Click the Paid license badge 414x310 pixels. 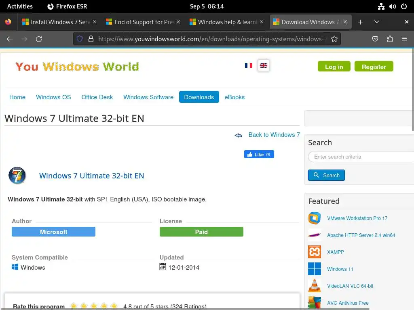pyautogui.click(x=201, y=232)
